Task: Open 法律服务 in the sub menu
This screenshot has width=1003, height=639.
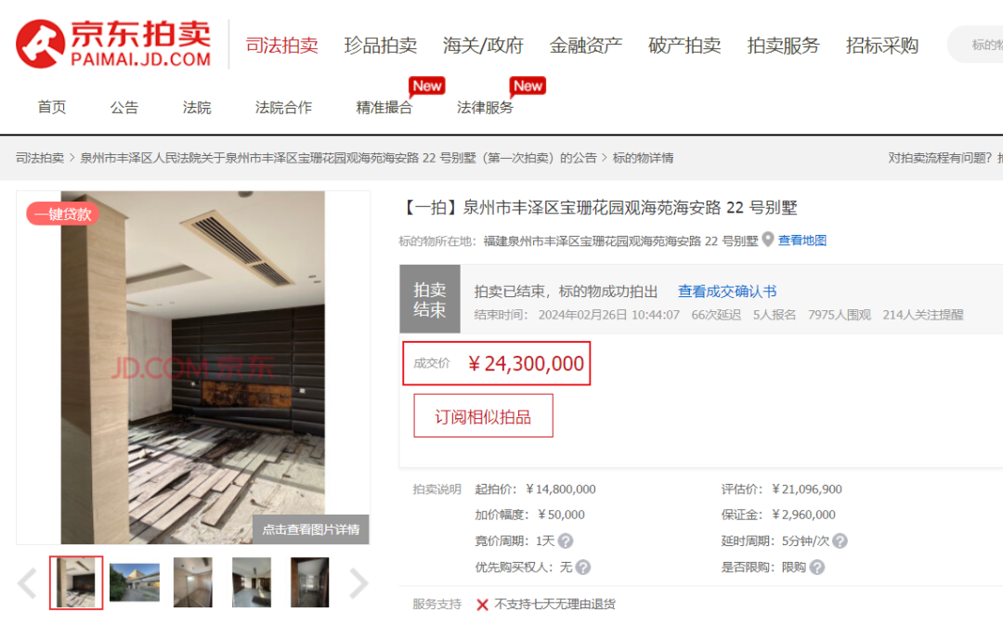Action: pyautogui.click(x=485, y=108)
